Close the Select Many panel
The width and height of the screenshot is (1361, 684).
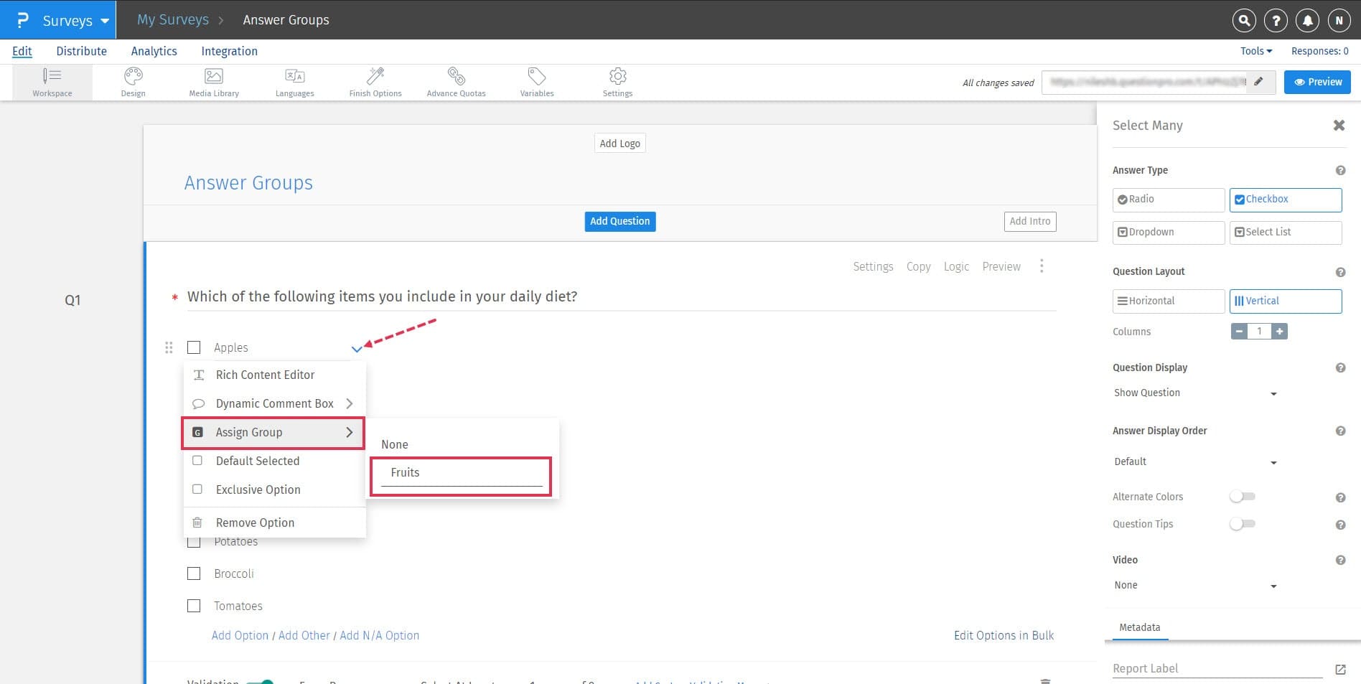click(1339, 126)
